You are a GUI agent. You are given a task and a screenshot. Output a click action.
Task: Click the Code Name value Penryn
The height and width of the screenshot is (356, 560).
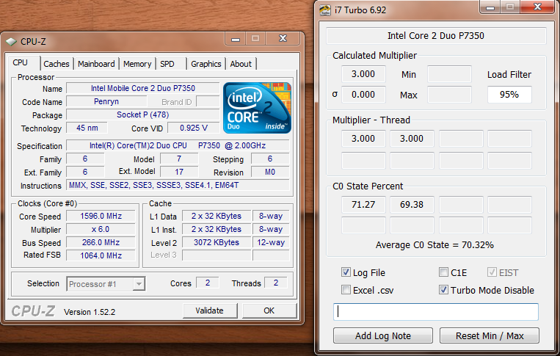pyautogui.click(x=106, y=101)
